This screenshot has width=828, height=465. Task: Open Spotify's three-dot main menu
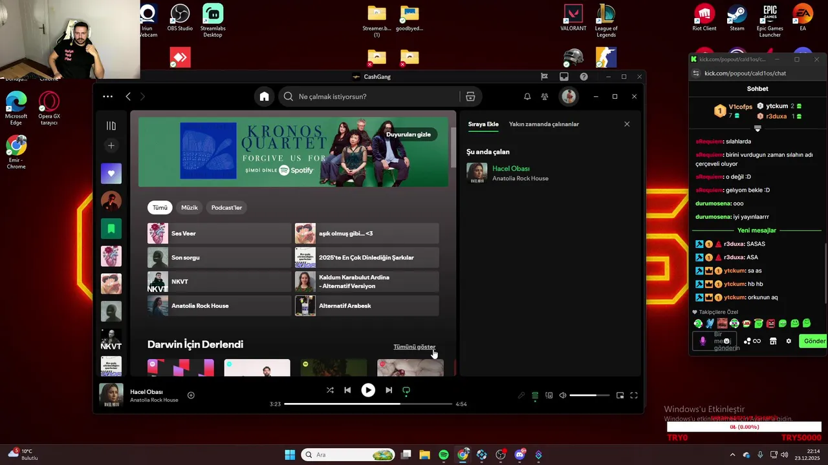pyautogui.click(x=108, y=96)
